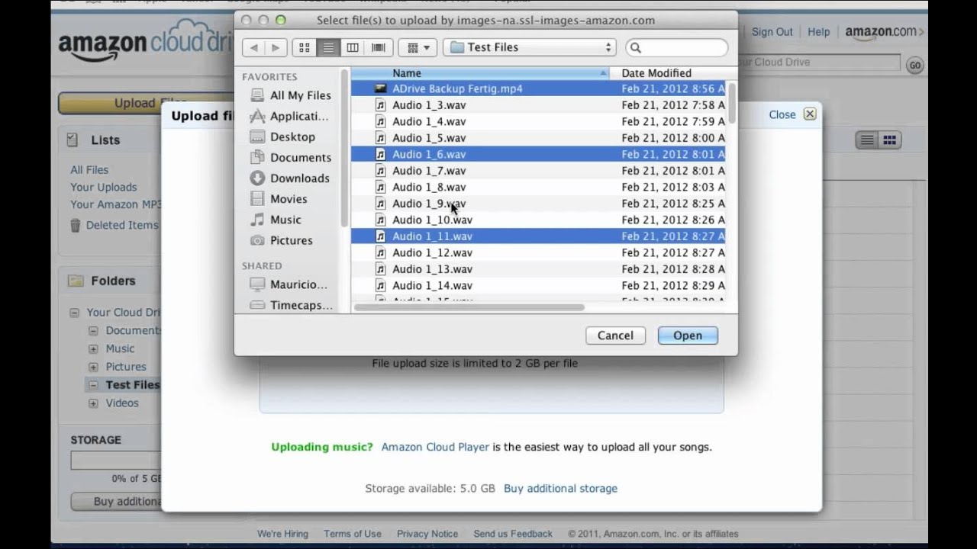Select the Audio 1_4.wav file
This screenshot has height=549, width=977.
tap(538, 121)
